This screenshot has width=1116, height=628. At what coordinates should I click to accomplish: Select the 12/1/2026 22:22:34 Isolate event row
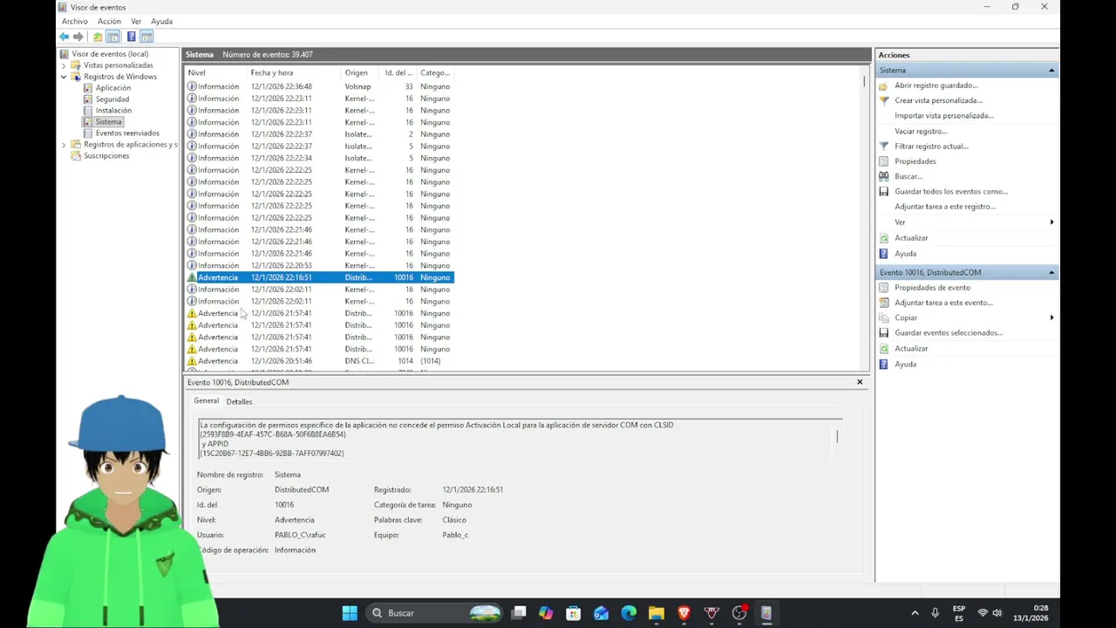(319, 158)
